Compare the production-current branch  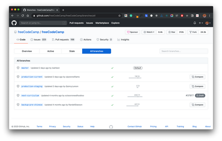(x=197, y=77)
